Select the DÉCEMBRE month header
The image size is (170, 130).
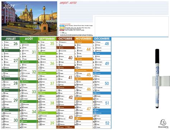click(x=102, y=39)
